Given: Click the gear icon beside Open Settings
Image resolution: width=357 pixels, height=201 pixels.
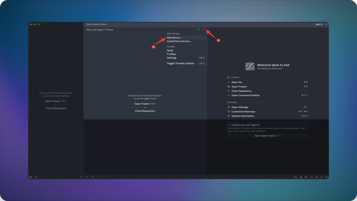Looking at the screenshot, I should (229, 107).
